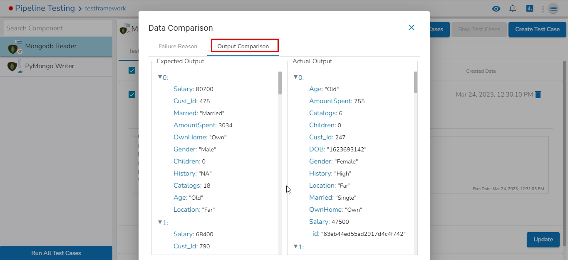The image size is (568, 260).
Task: Uncheck the first test case row checkbox
Action: coord(132,94)
